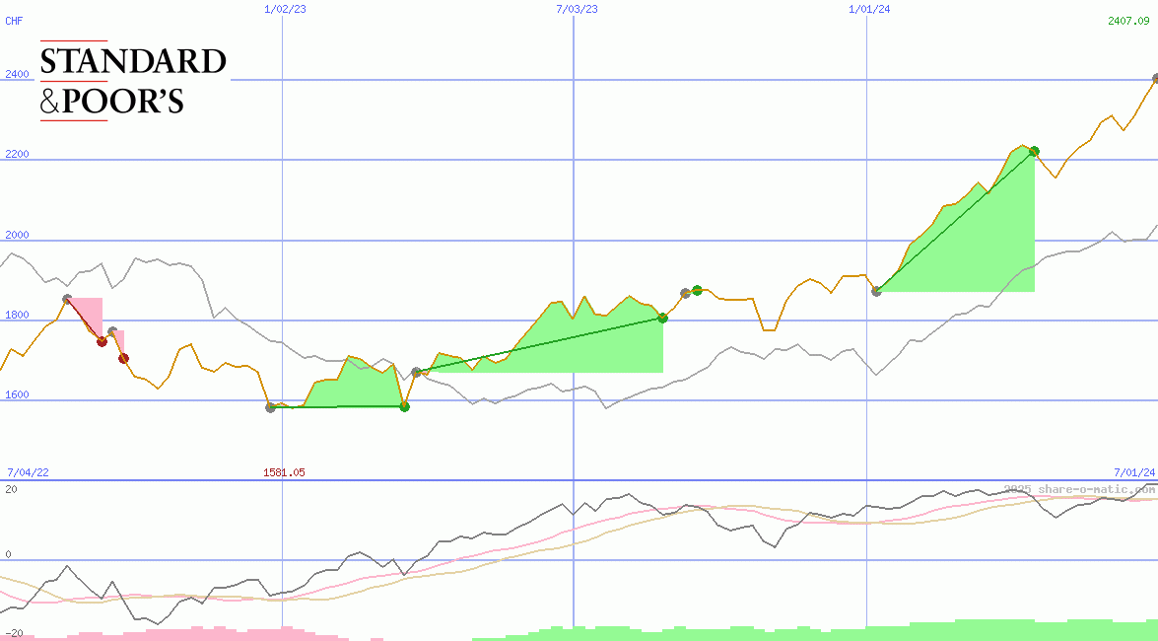
Task: Select the gray end marker near 2400
Action: (x=1155, y=78)
